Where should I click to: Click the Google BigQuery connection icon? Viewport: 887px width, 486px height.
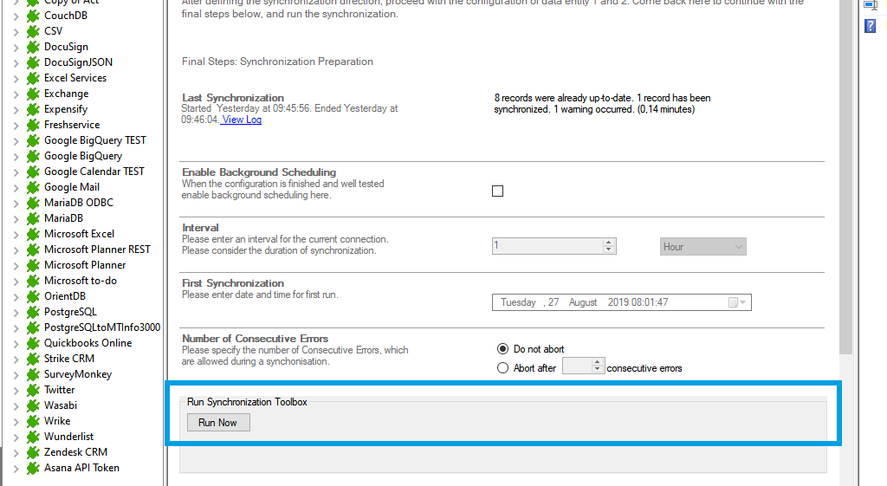coord(33,156)
